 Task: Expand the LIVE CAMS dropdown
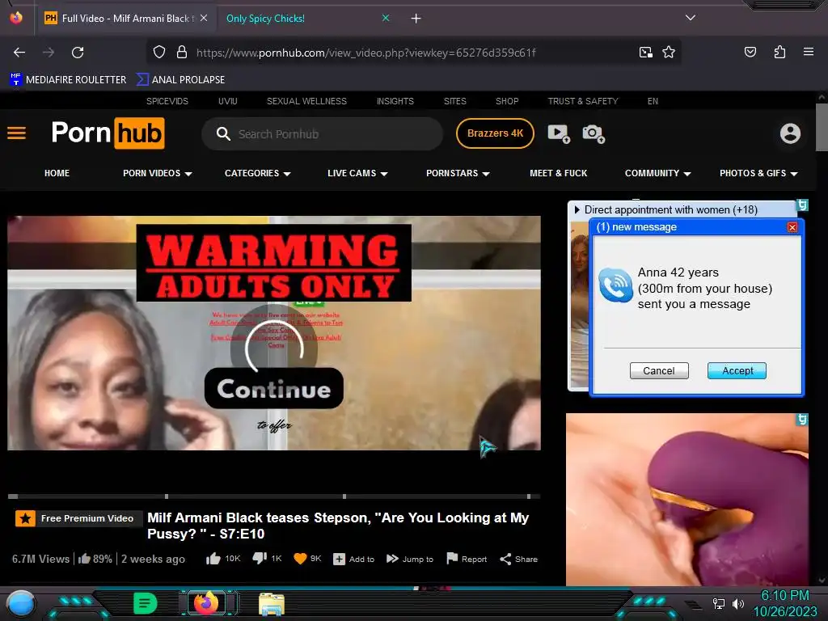pyautogui.click(x=357, y=173)
